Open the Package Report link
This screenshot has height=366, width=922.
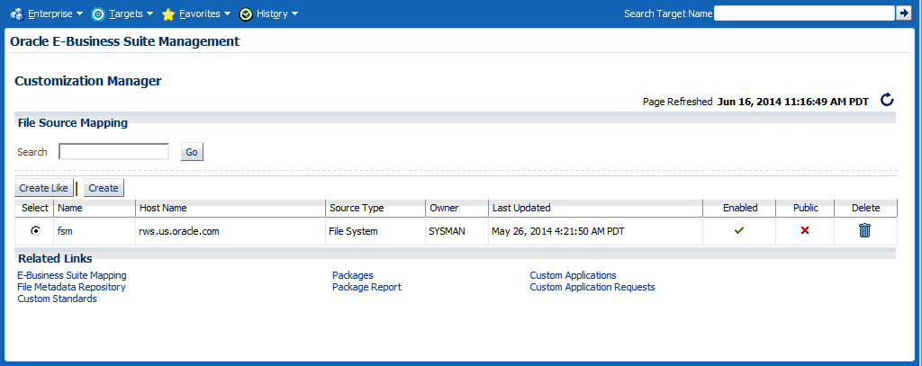coord(367,287)
